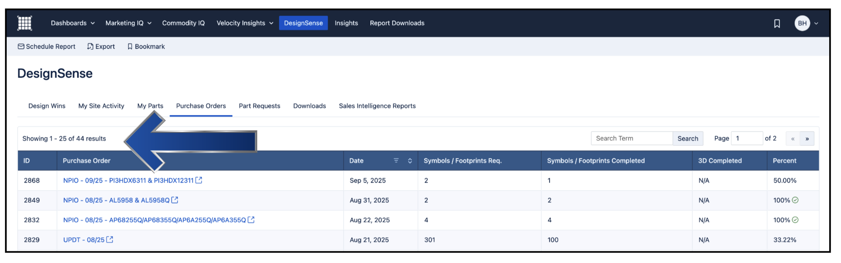This screenshot has width=841, height=263.
Task: Click the Page number input box
Action: point(747,139)
